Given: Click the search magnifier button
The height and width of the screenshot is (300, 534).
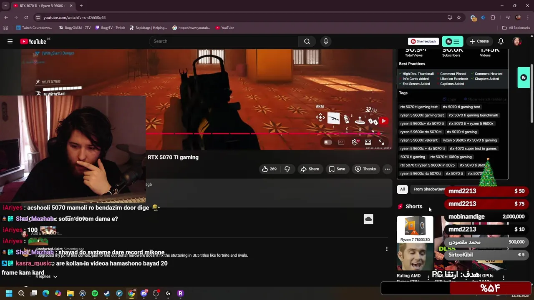Looking at the screenshot, I should (307, 41).
